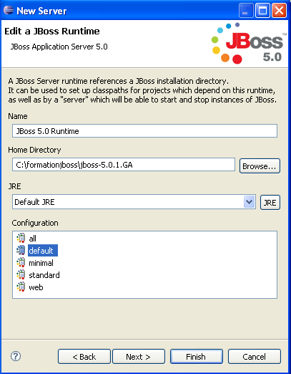The height and width of the screenshot is (374, 291).
Task: Open the JRE dropdown arrow
Action: point(250,202)
